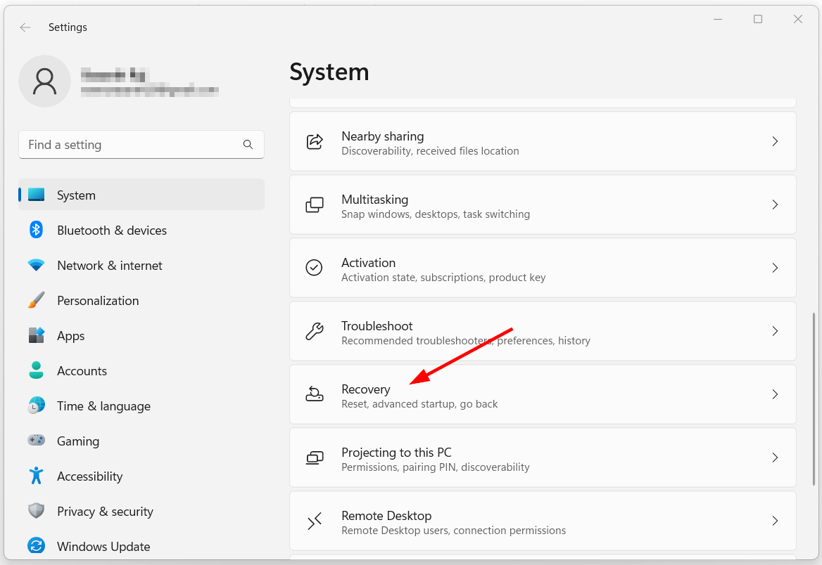This screenshot has height=565, width=822.
Task: Open Time & language settings
Action: (x=141, y=405)
